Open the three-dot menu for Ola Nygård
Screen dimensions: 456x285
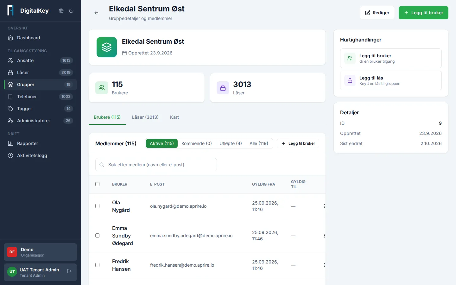click(x=324, y=206)
